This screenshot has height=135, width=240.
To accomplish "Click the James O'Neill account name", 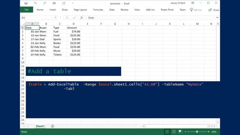I will click(x=178, y=3).
